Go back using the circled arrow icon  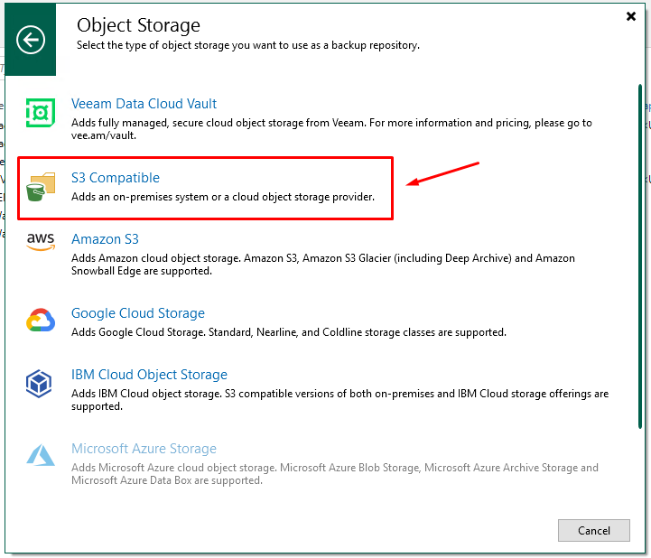click(x=31, y=40)
